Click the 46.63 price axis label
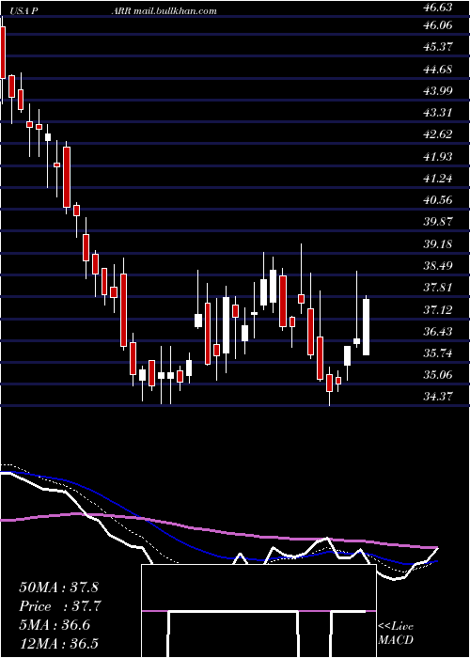The height and width of the screenshot is (658, 470). click(440, 8)
